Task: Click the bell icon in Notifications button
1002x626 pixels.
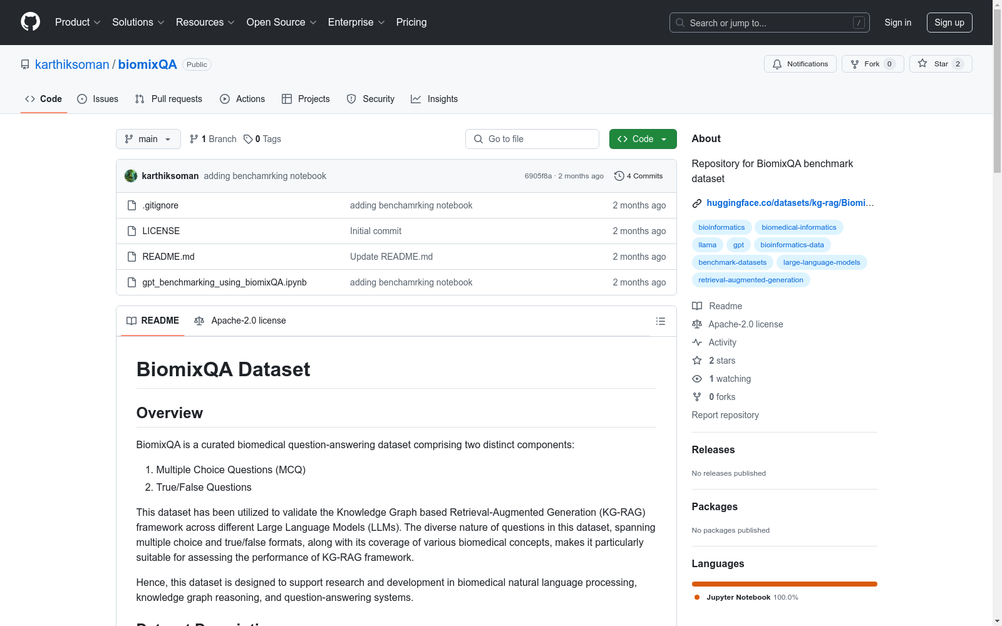Action: (x=777, y=64)
